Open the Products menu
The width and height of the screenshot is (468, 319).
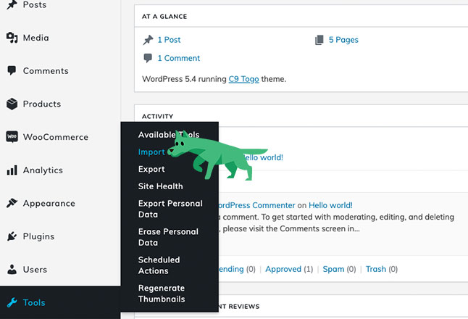pos(42,104)
